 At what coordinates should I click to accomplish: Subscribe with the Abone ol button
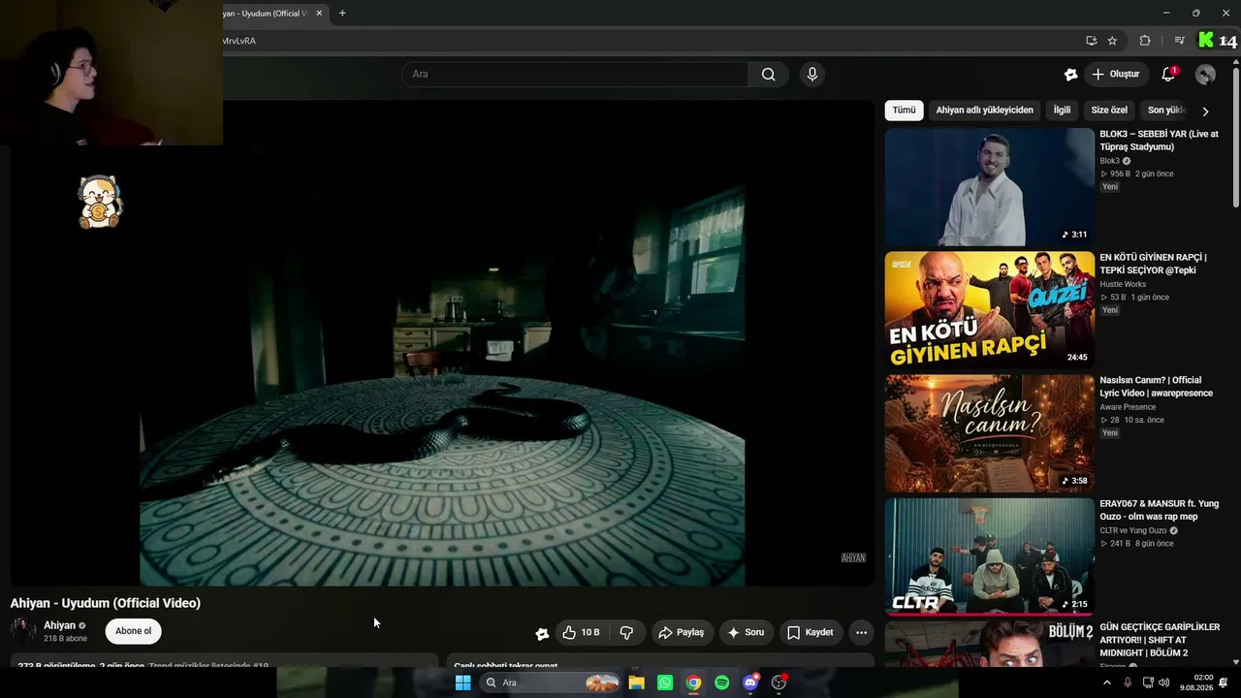click(133, 631)
